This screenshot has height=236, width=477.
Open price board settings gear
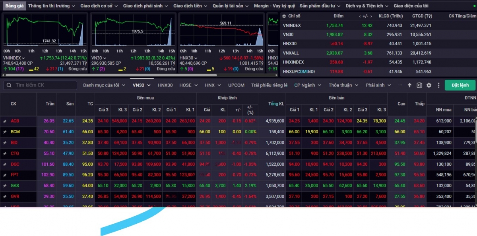(429, 85)
